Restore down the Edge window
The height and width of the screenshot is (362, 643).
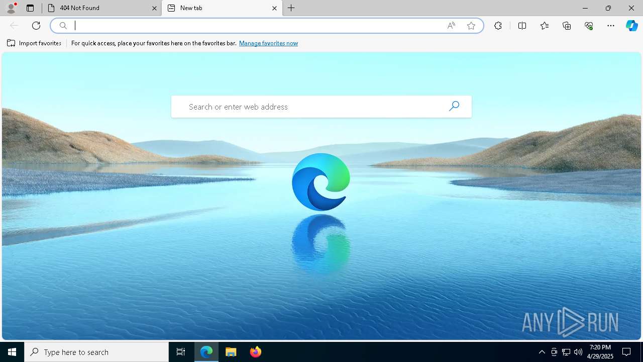(608, 8)
